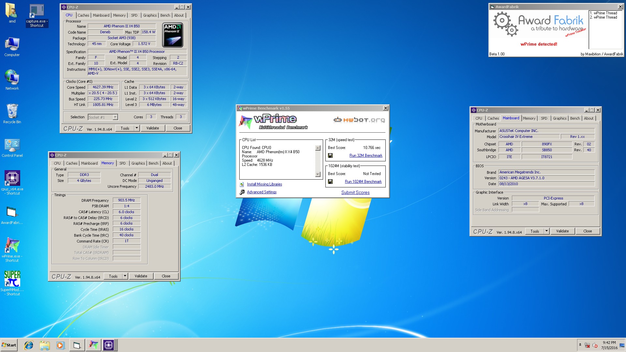626x352 pixels.
Task: Click the HWBOT.org logo in wPrime
Action: [359, 120]
